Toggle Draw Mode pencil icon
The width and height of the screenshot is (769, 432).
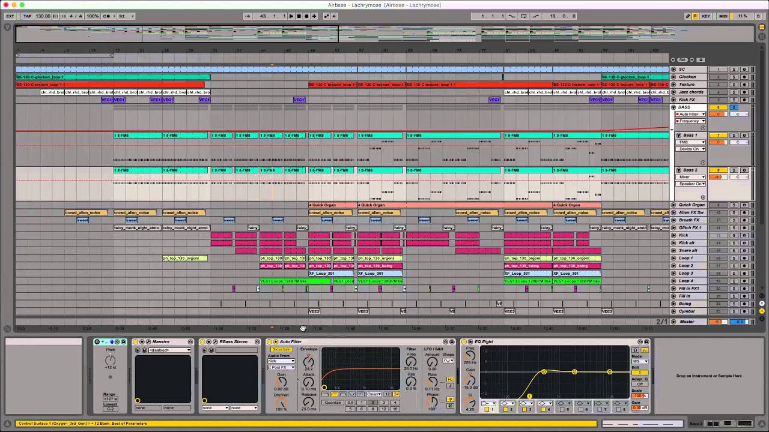click(x=688, y=16)
